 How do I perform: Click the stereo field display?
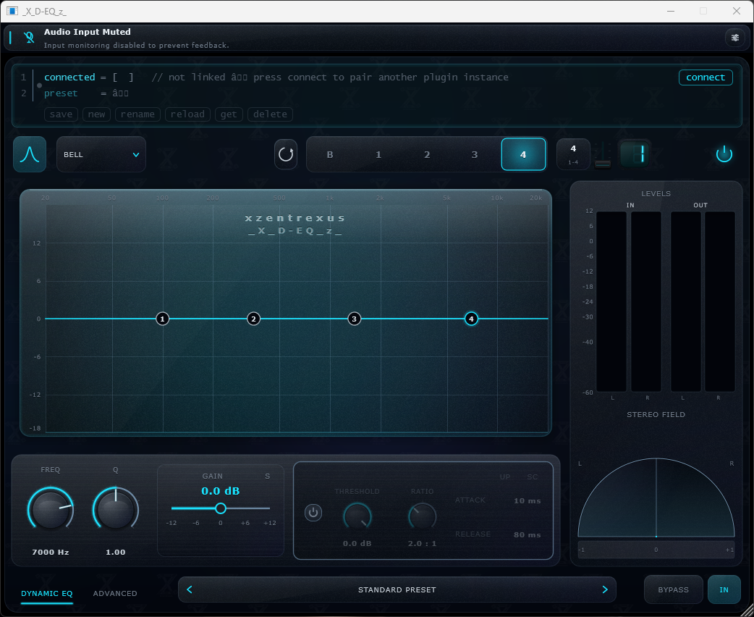(x=656, y=498)
